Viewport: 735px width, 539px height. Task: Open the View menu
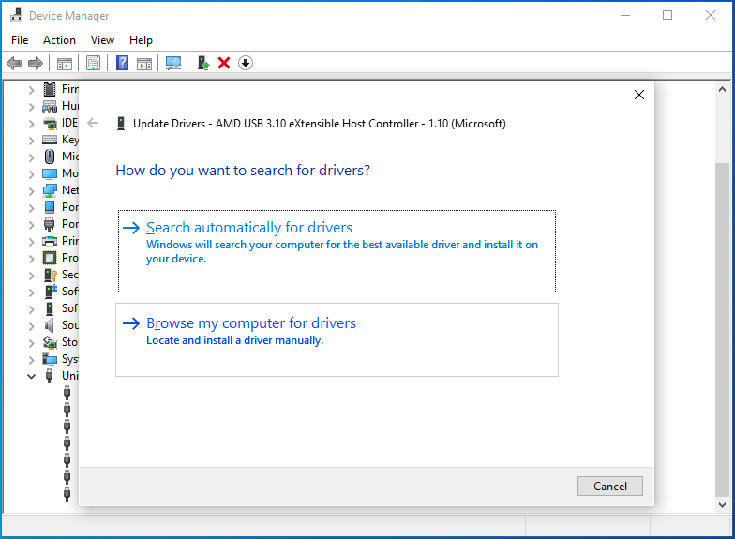(102, 40)
